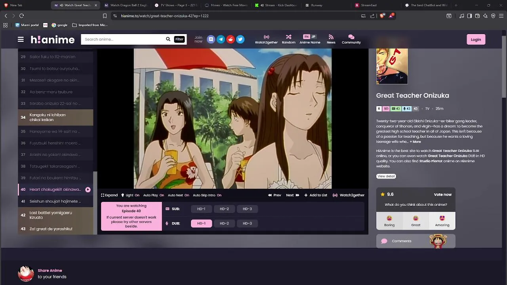Reload the current page
Screen dimensions: 507x285
[21, 16]
